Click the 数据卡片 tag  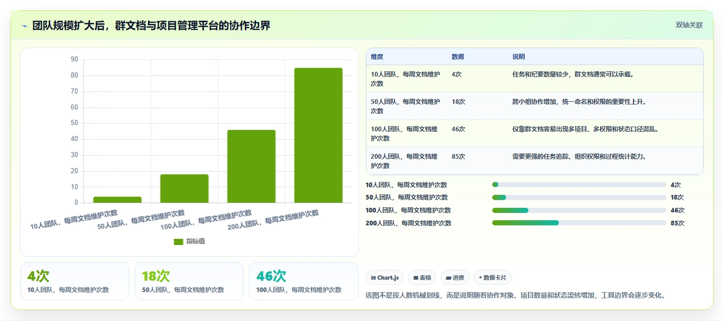click(x=493, y=278)
